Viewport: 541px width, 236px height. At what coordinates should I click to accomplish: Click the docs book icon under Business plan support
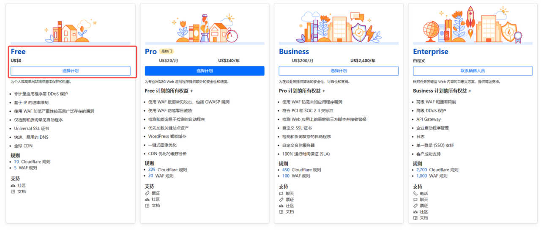[x=281, y=211]
